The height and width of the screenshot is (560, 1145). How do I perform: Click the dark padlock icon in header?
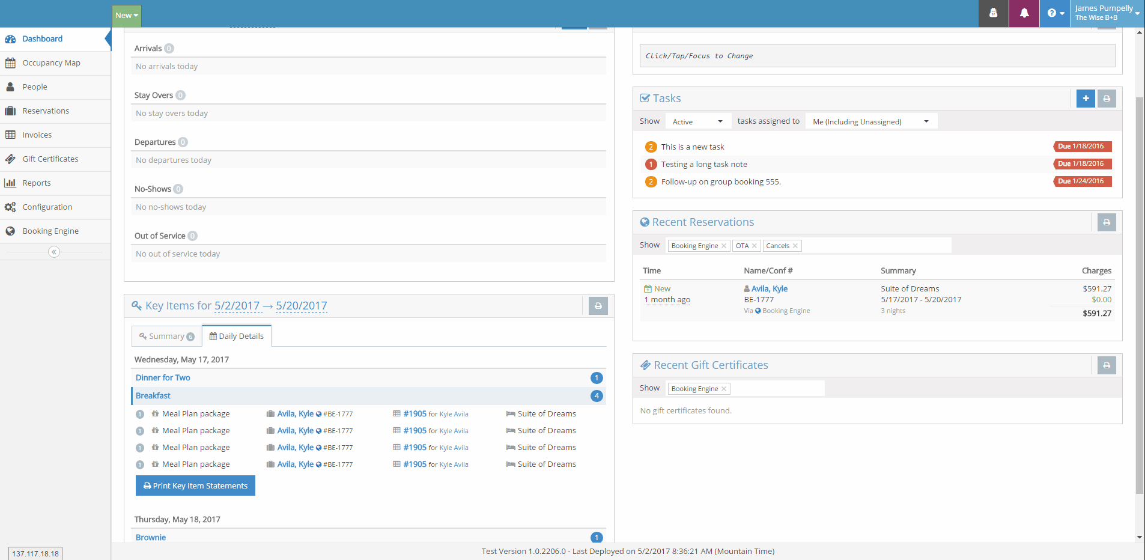click(994, 13)
